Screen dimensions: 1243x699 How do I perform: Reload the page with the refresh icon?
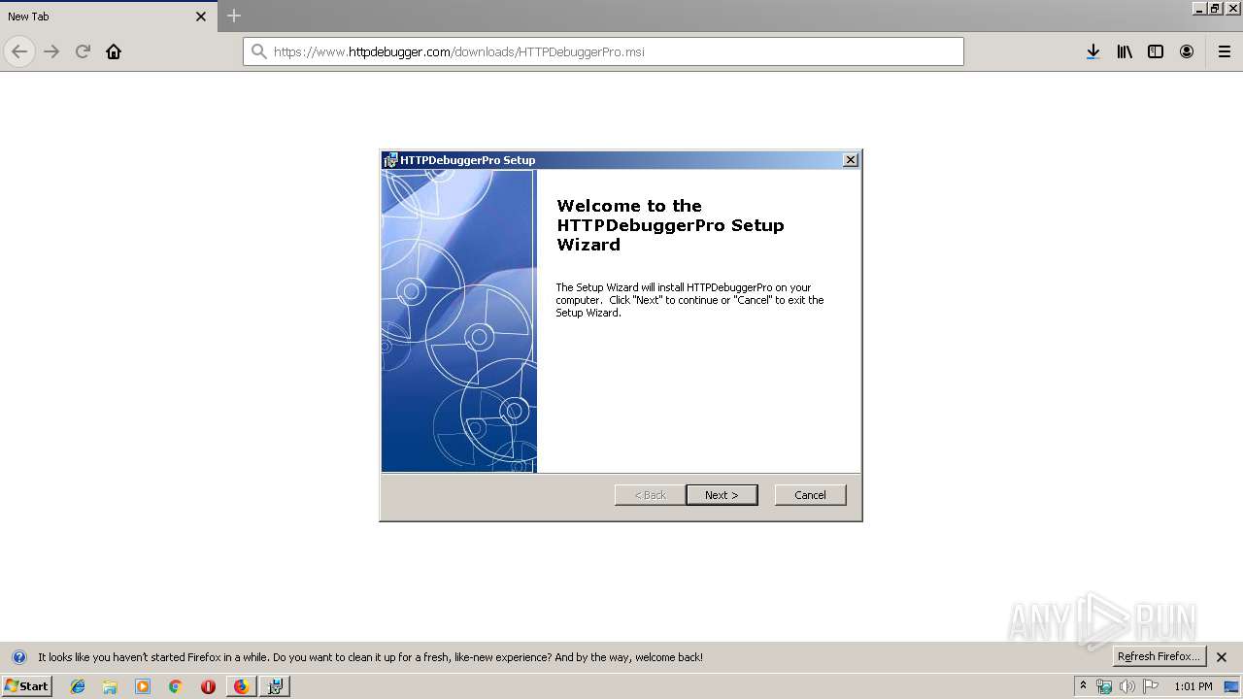click(x=83, y=51)
